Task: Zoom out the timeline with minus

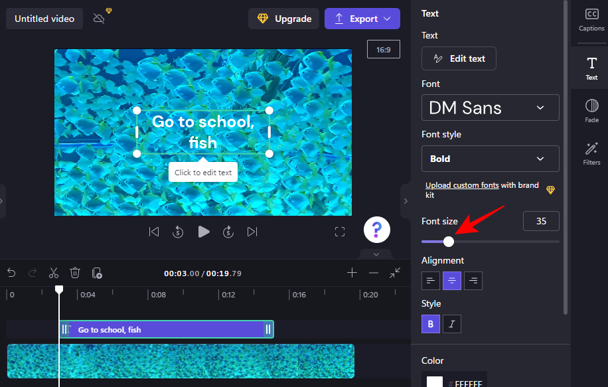Action: [374, 273]
